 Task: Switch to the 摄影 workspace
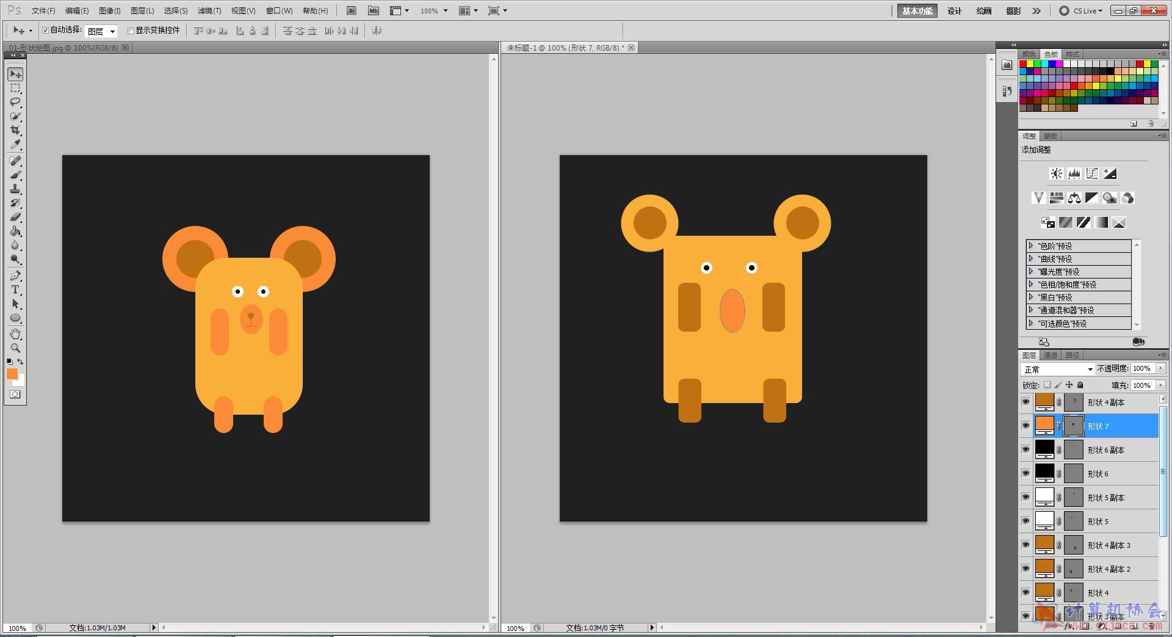pyautogui.click(x=1013, y=11)
